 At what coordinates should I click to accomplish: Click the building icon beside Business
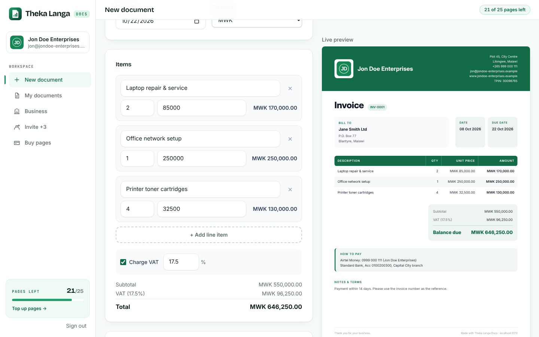pos(17,111)
